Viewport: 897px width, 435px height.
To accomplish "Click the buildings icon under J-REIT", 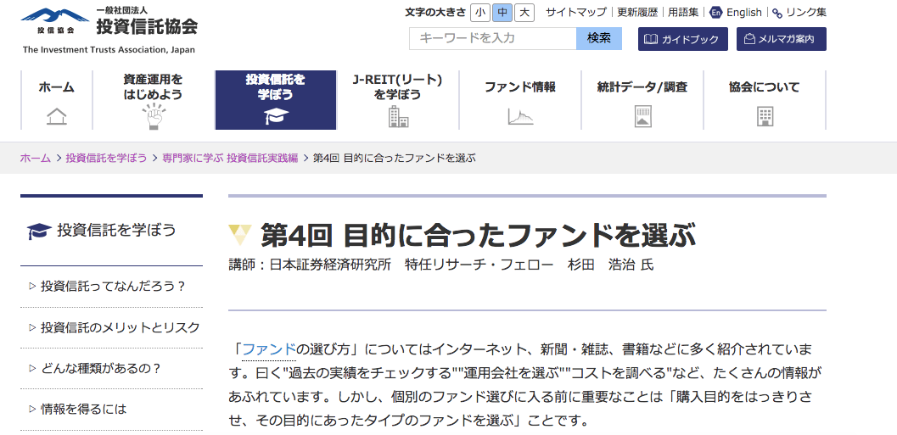I will (398, 116).
